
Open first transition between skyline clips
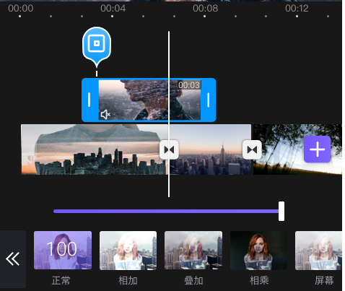(169, 149)
